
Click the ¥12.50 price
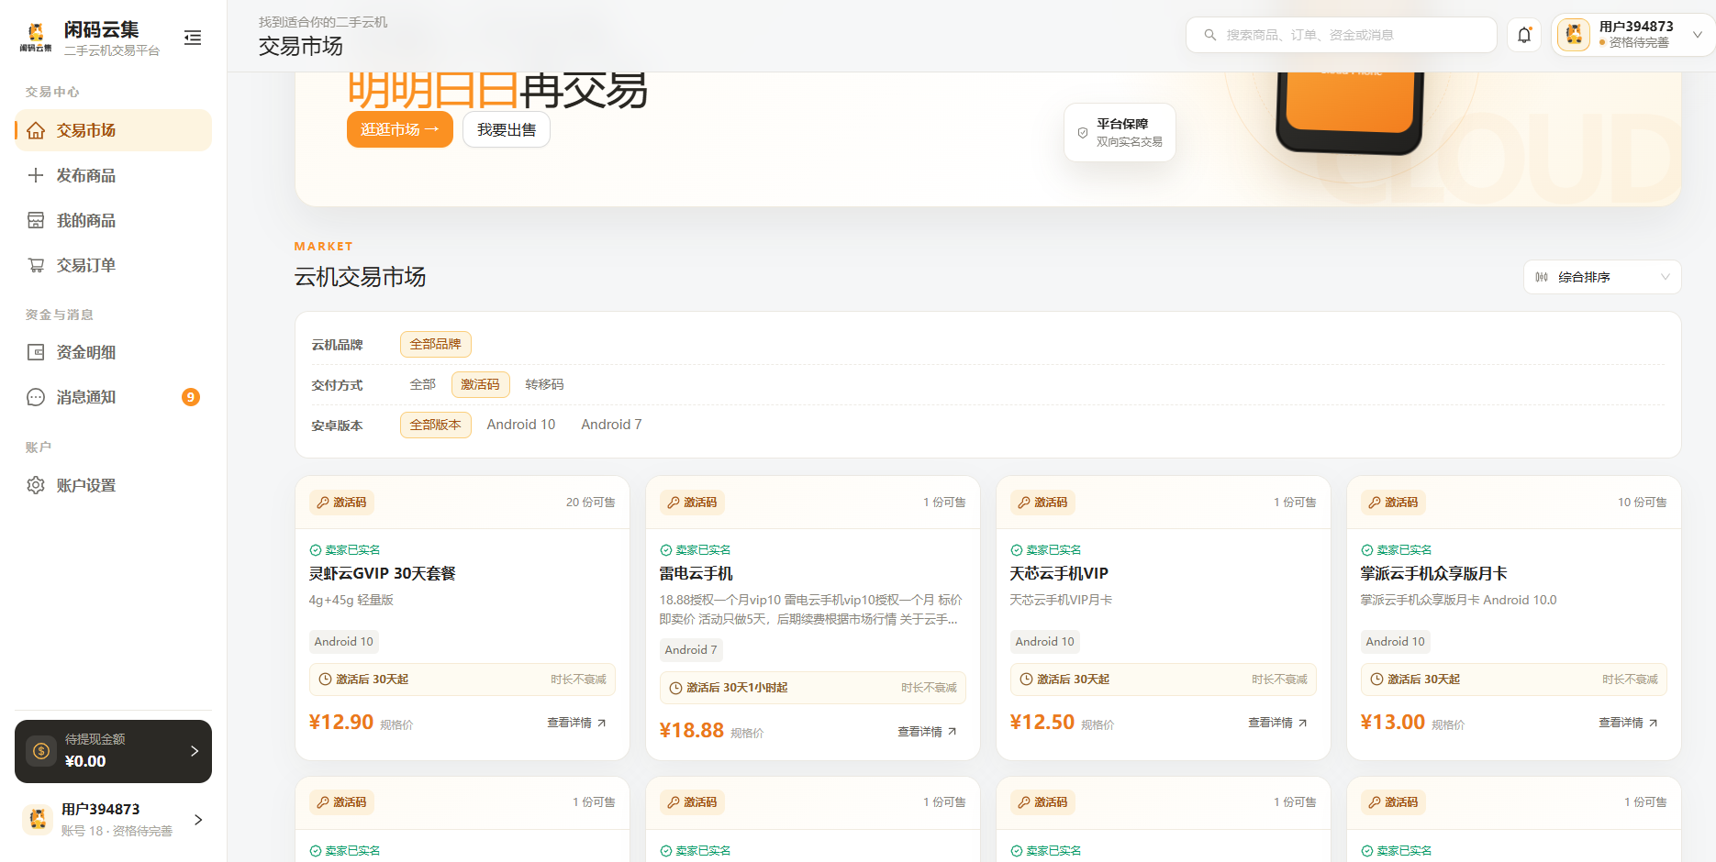[x=1042, y=722]
